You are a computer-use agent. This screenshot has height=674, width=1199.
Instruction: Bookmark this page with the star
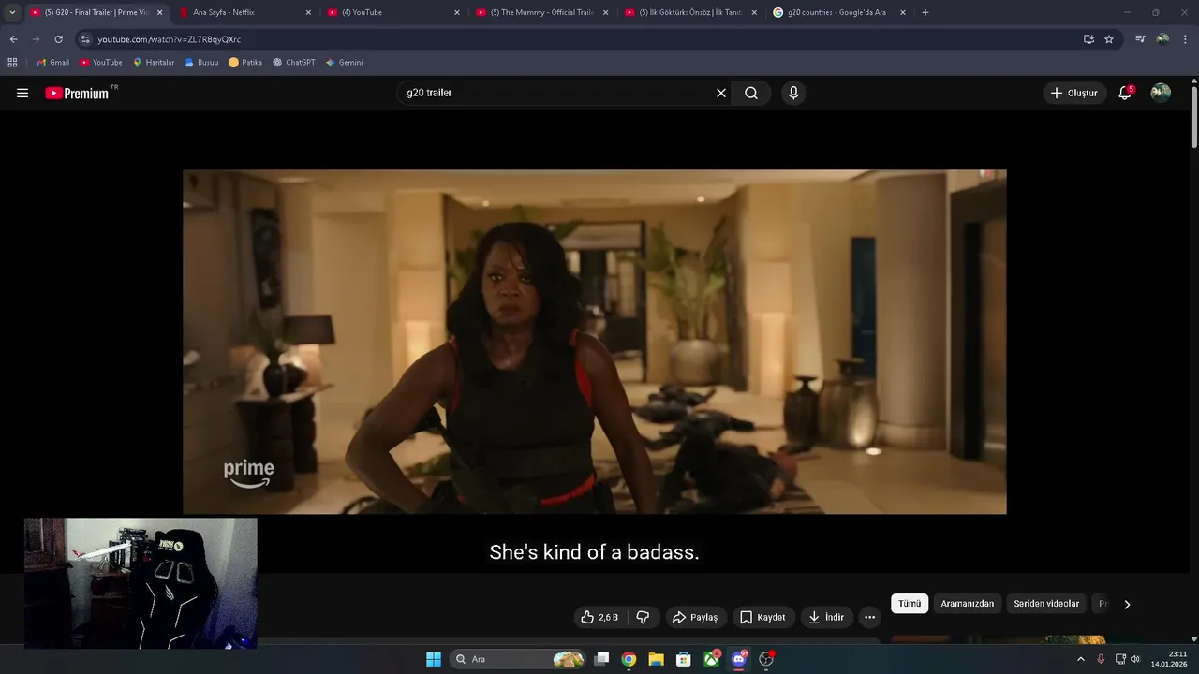point(1109,39)
